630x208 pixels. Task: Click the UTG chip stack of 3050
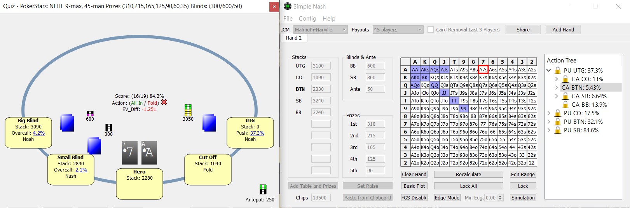(x=188, y=110)
